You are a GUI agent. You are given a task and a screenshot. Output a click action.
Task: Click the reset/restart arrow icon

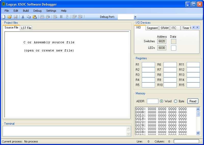(67, 17)
